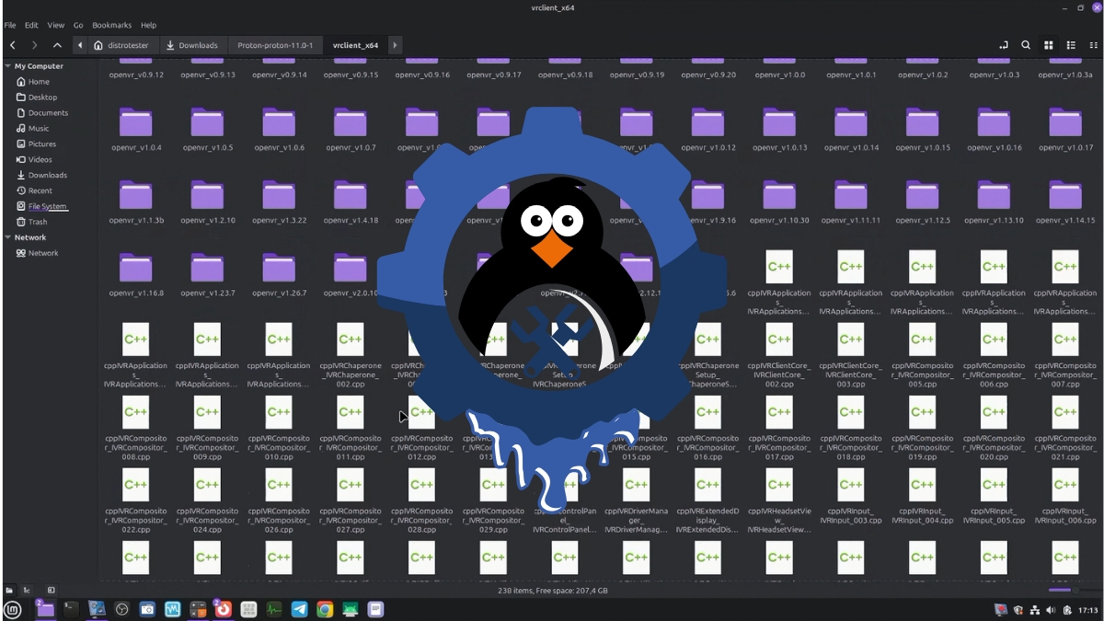Click the openvr_v0.9.12 folder name

(x=135, y=75)
